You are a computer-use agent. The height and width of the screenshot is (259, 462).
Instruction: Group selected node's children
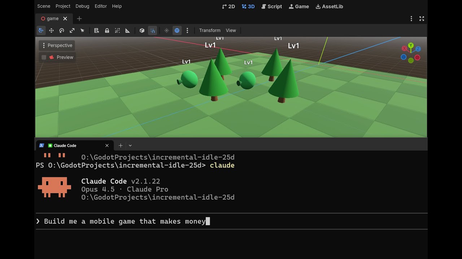[x=117, y=31]
